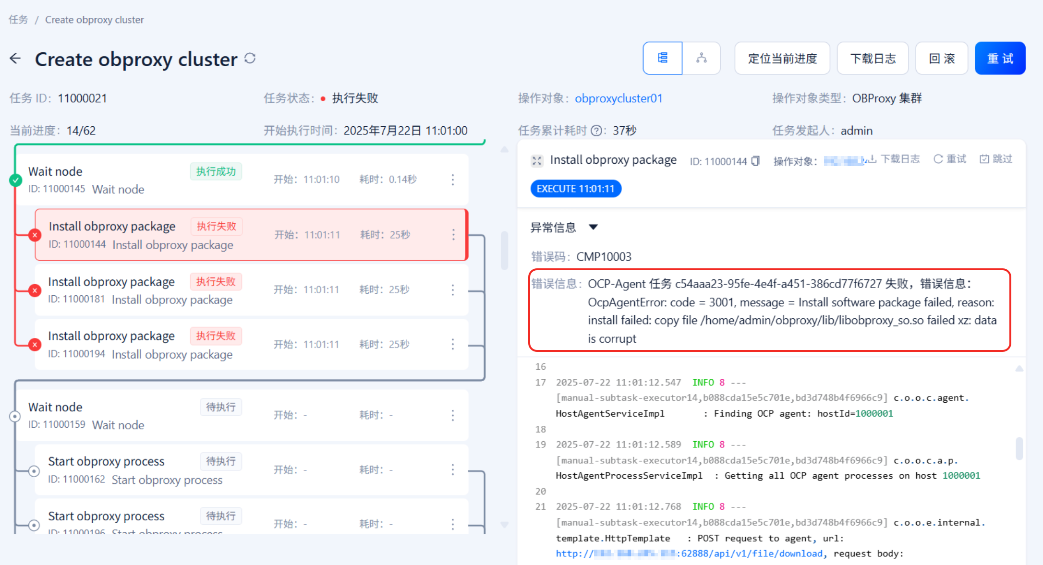This screenshot has width=1043, height=565.
Task: Select the failed subtask ID 11000181
Action: [251, 289]
